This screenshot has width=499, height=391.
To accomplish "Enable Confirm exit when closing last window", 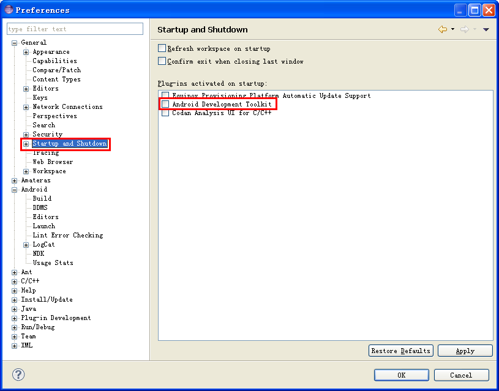I will (x=162, y=61).
